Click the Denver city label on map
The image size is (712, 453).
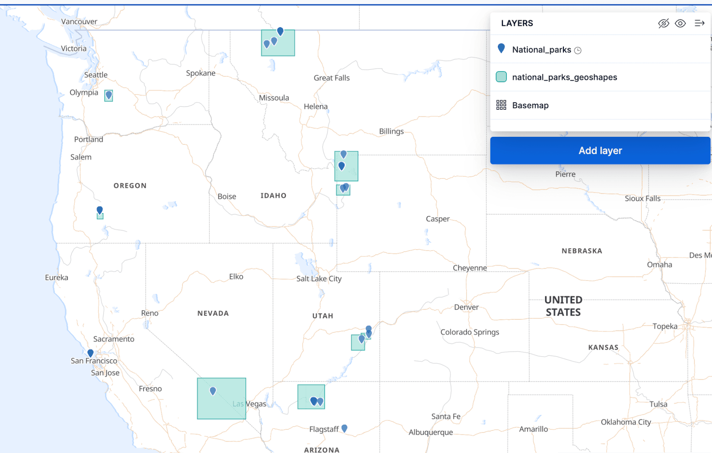[x=466, y=307]
